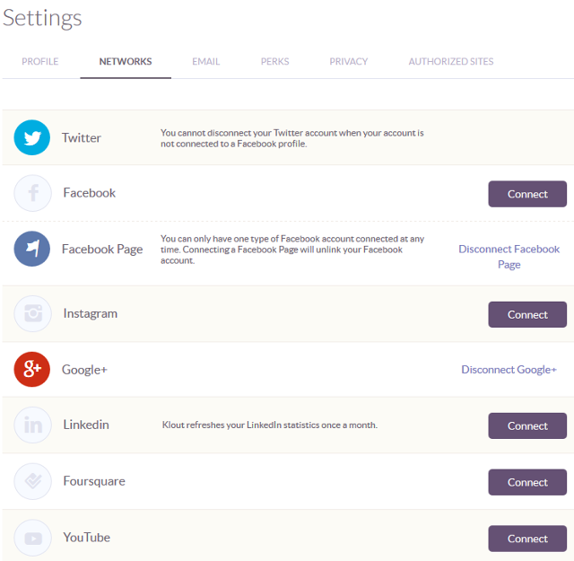The image size is (574, 561).
Task: Connect your YouTube account
Action: pyautogui.click(x=527, y=539)
